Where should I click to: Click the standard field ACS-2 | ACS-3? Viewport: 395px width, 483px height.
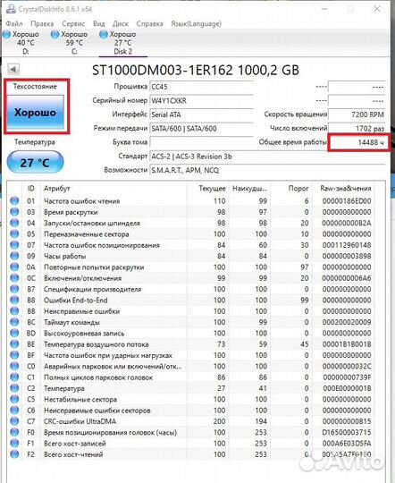[267, 157]
